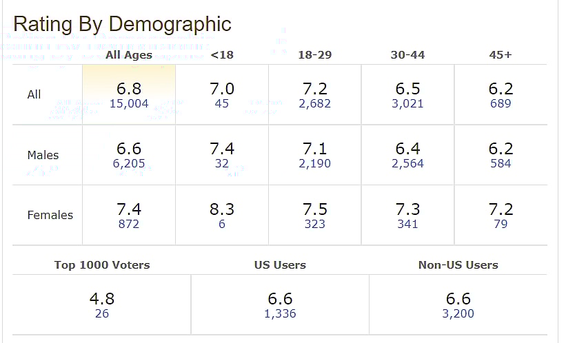Click the 689 votes link for 45+

501,104
